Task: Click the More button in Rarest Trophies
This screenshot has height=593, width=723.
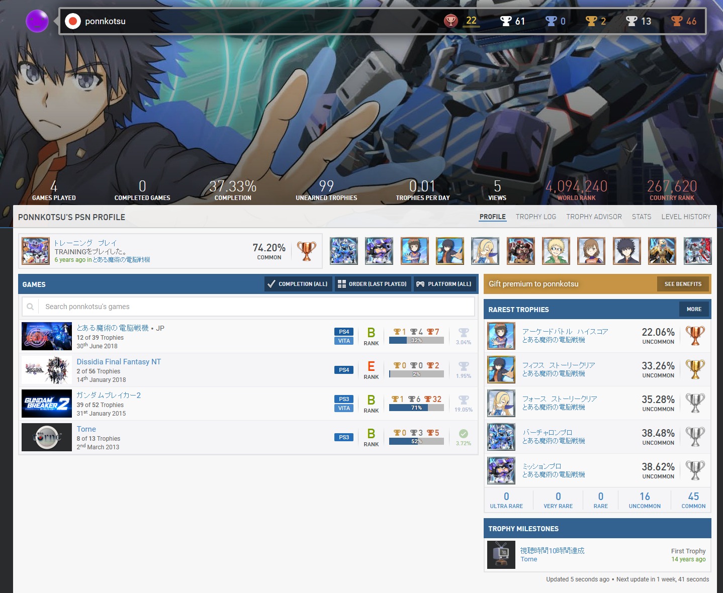Action: click(x=694, y=310)
